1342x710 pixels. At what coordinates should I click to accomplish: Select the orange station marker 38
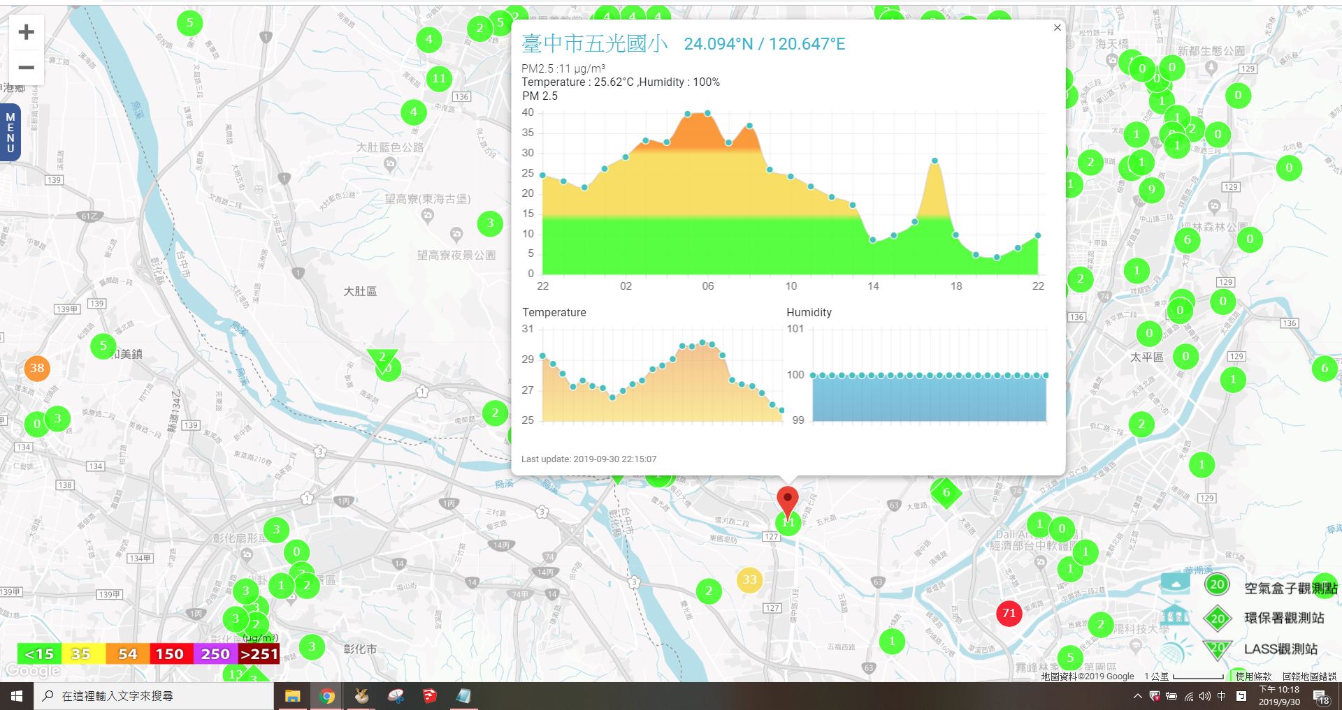tap(37, 368)
